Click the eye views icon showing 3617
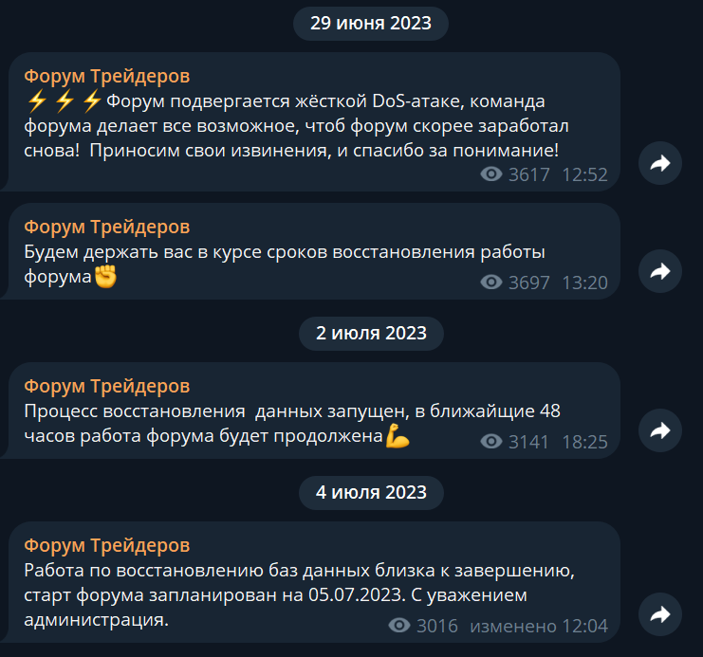Viewport: 703px width, 657px height. [x=491, y=173]
